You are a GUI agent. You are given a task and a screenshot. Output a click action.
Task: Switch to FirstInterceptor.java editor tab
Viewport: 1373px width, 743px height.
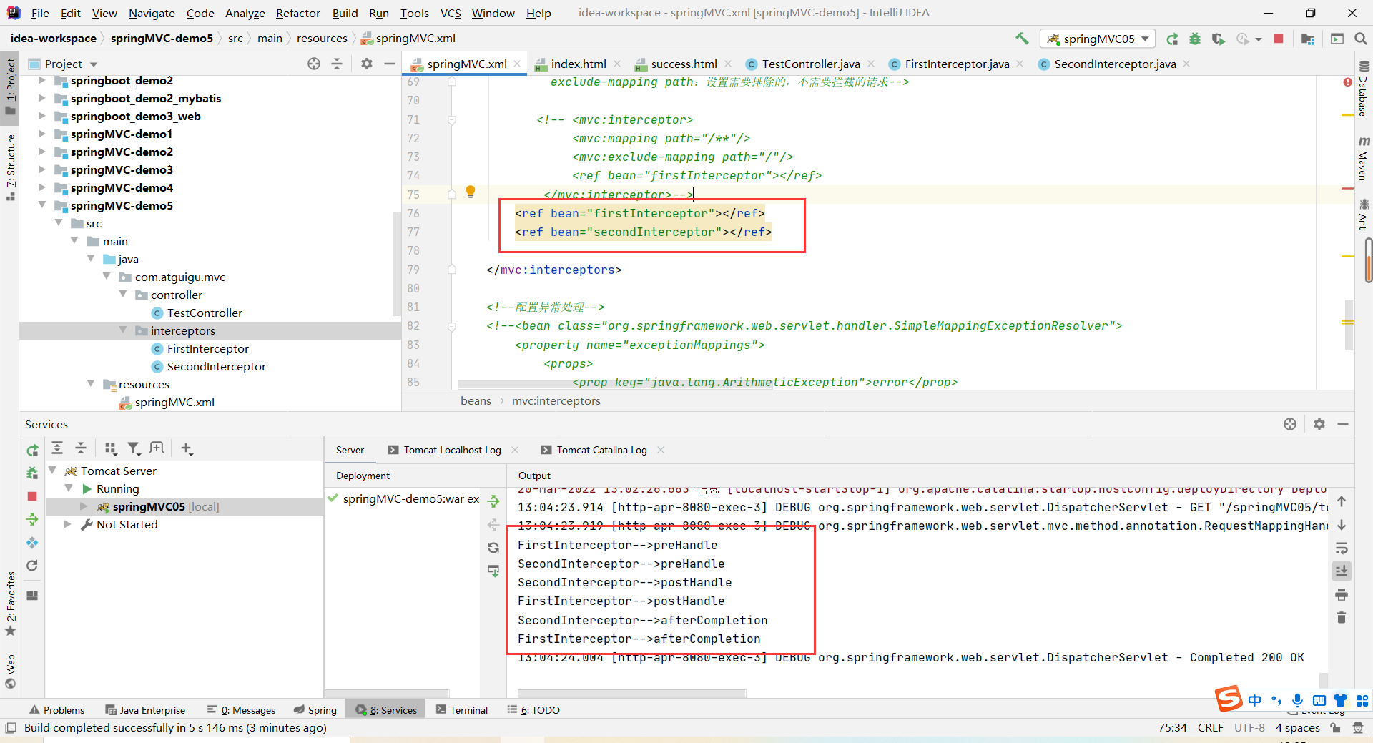point(957,64)
